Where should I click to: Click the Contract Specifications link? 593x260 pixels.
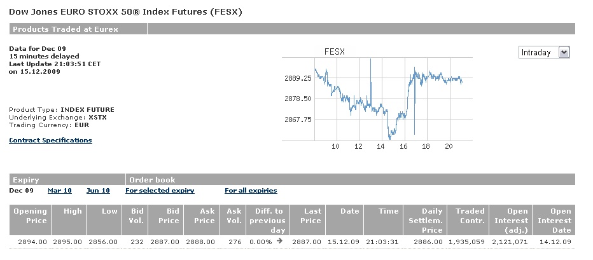coord(50,140)
